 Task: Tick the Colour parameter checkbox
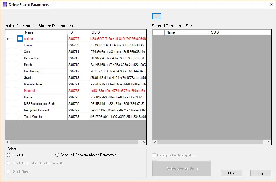(x=20, y=45)
